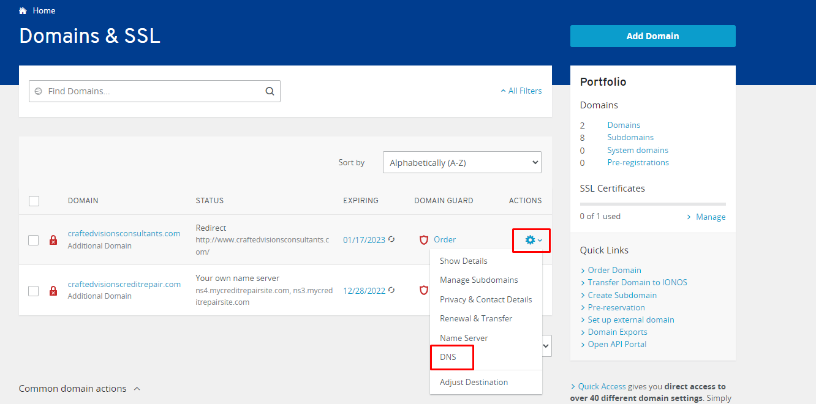The image size is (816, 404).
Task: Open the gear actions icon for craftedvisionsconsultants.com
Action: click(531, 240)
